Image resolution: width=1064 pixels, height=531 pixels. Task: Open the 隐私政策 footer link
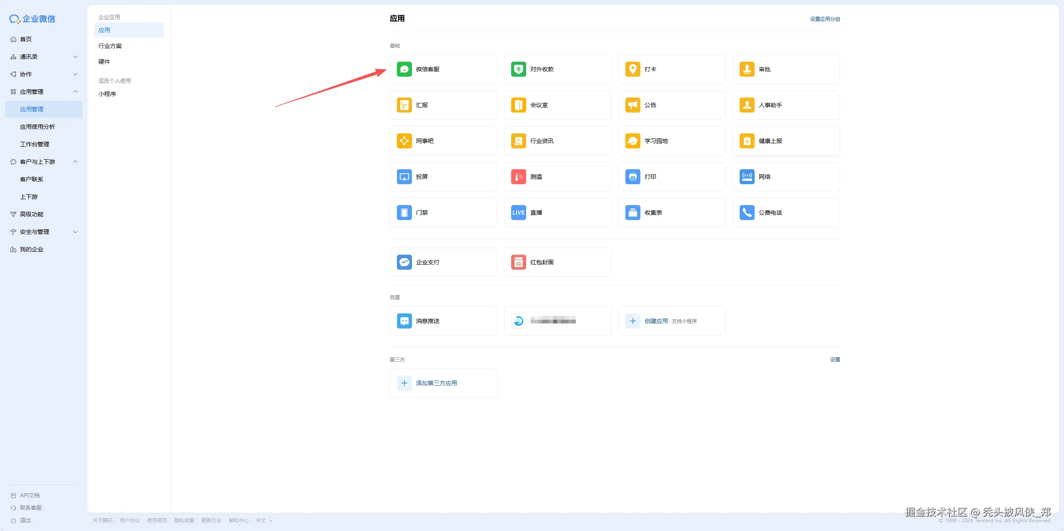pos(184,521)
